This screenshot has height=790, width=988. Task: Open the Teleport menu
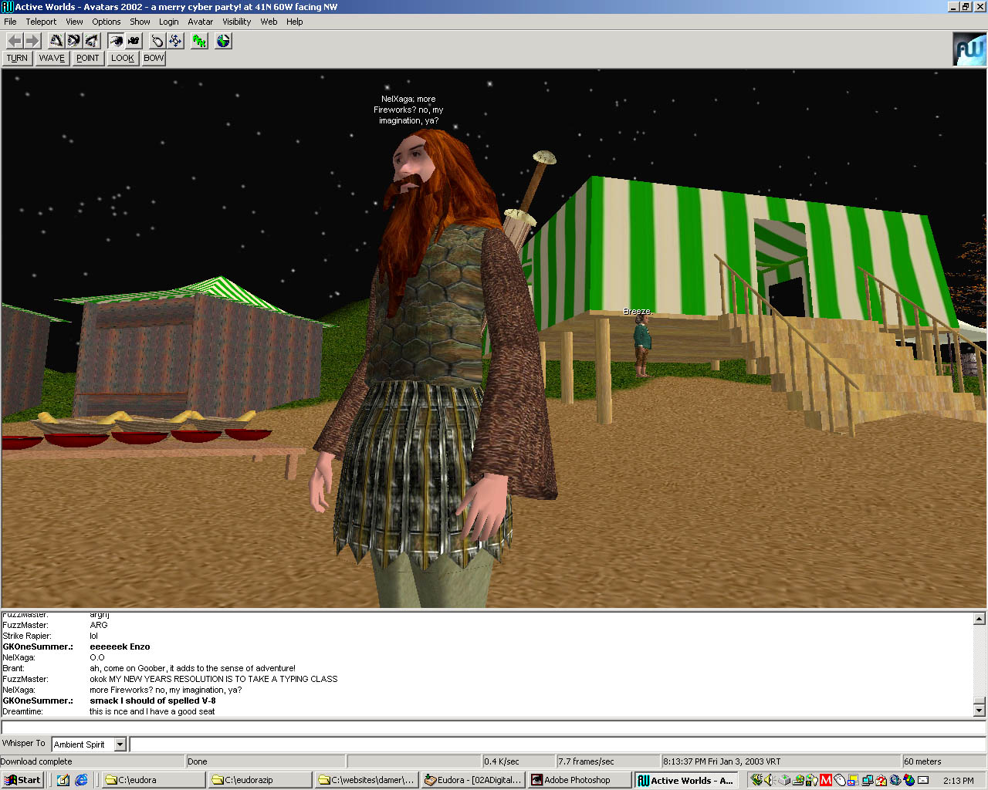[41, 22]
